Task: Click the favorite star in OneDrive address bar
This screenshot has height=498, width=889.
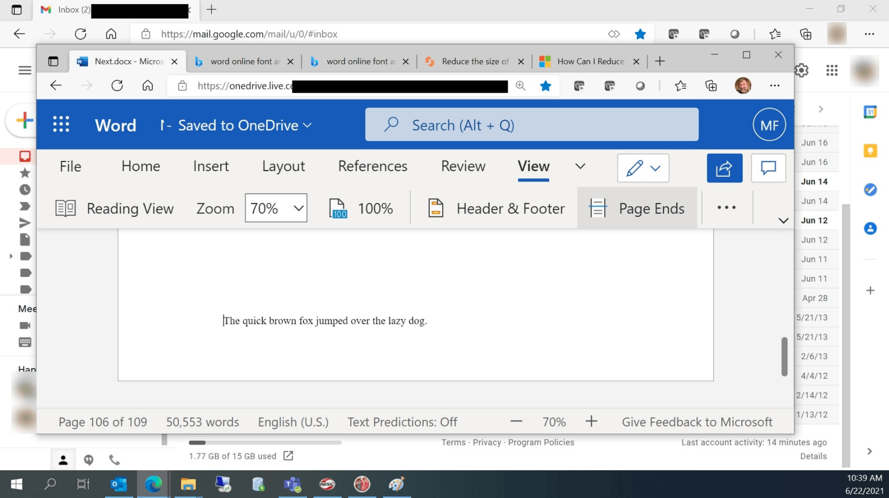Action: point(546,86)
